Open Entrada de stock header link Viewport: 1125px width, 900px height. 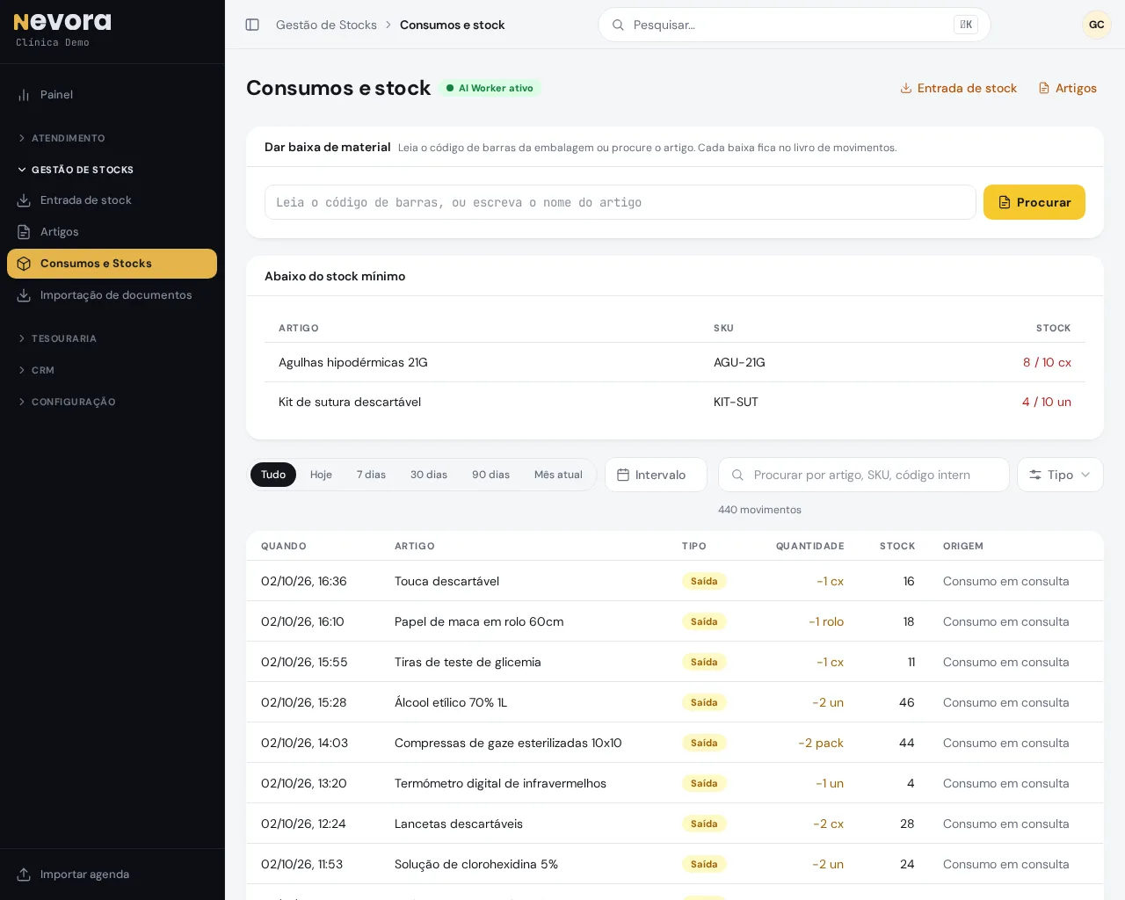pyautogui.click(x=958, y=88)
